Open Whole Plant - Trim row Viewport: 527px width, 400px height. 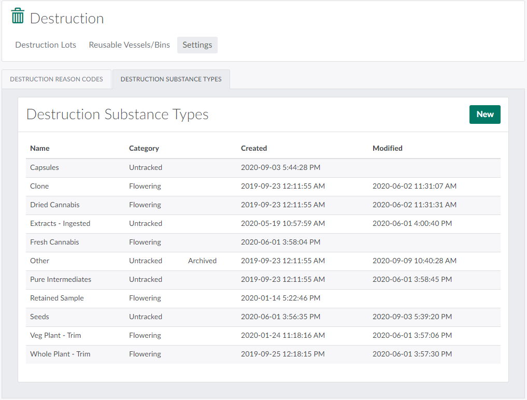tap(60, 354)
